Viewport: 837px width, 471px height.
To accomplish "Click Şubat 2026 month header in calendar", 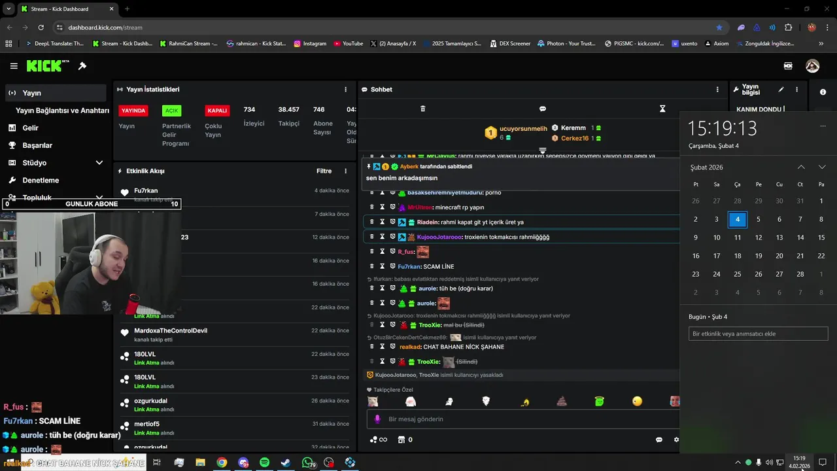I will pyautogui.click(x=707, y=167).
